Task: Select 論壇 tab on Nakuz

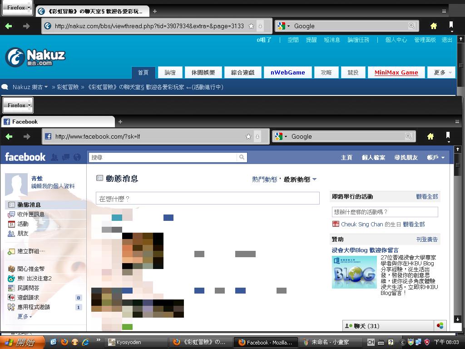Action: [170, 72]
